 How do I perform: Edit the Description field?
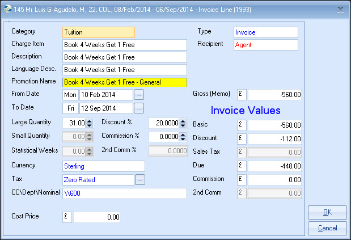click(x=124, y=57)
